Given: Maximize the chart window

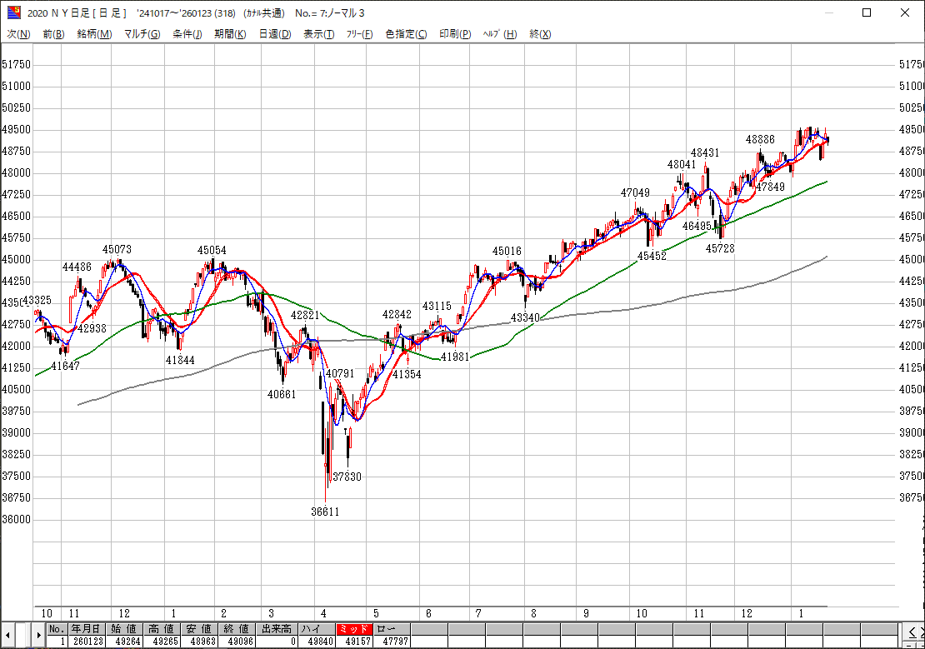Looking at the screenshot, I should 867,12.
